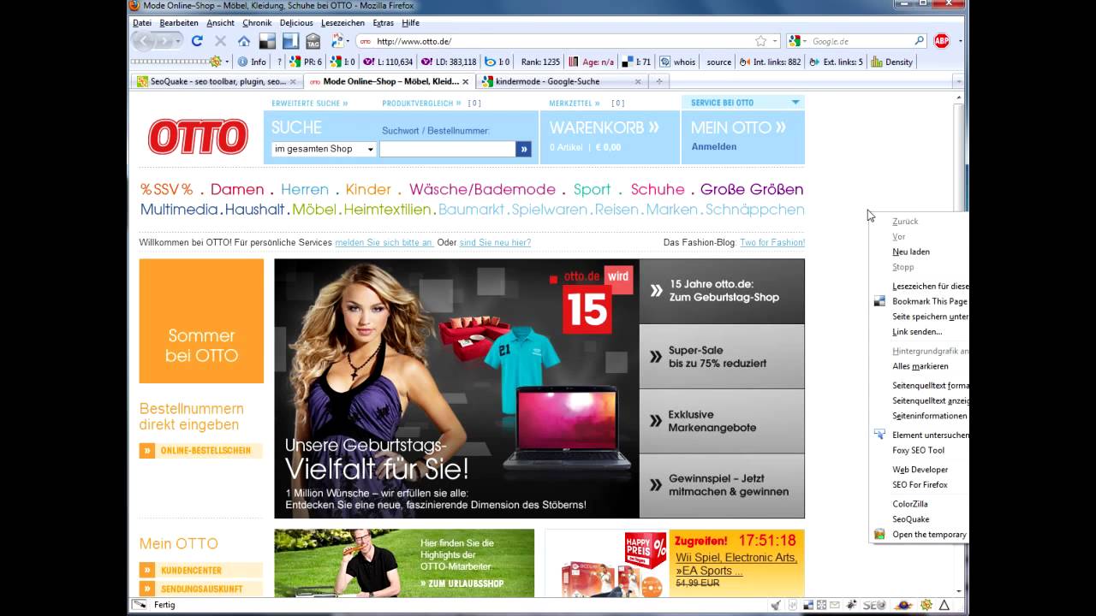Open the Adblock Plus dropdown arrow
The image size is (1096, 616).
pos(960,41)
